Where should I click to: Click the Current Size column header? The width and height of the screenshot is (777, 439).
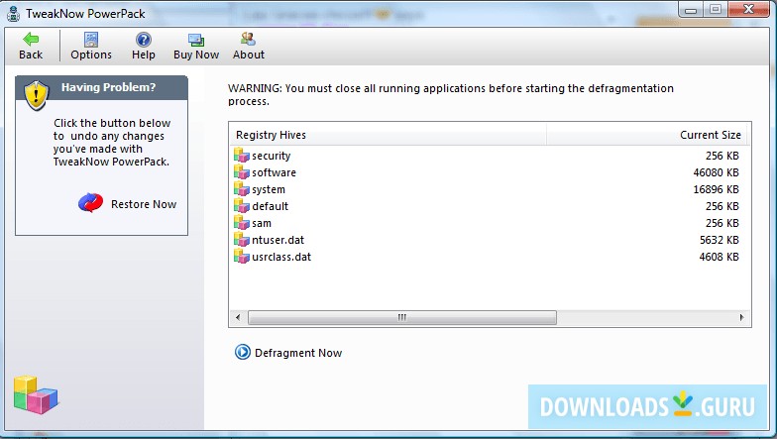648,135
